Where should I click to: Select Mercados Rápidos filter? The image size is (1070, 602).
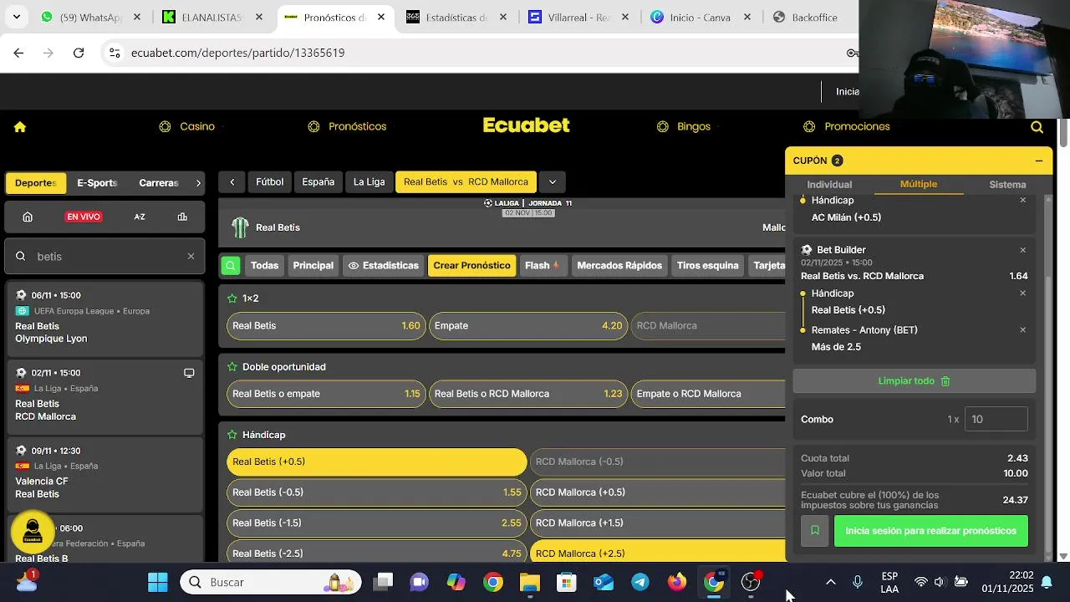pyautogui.click(x=619, y=266)
